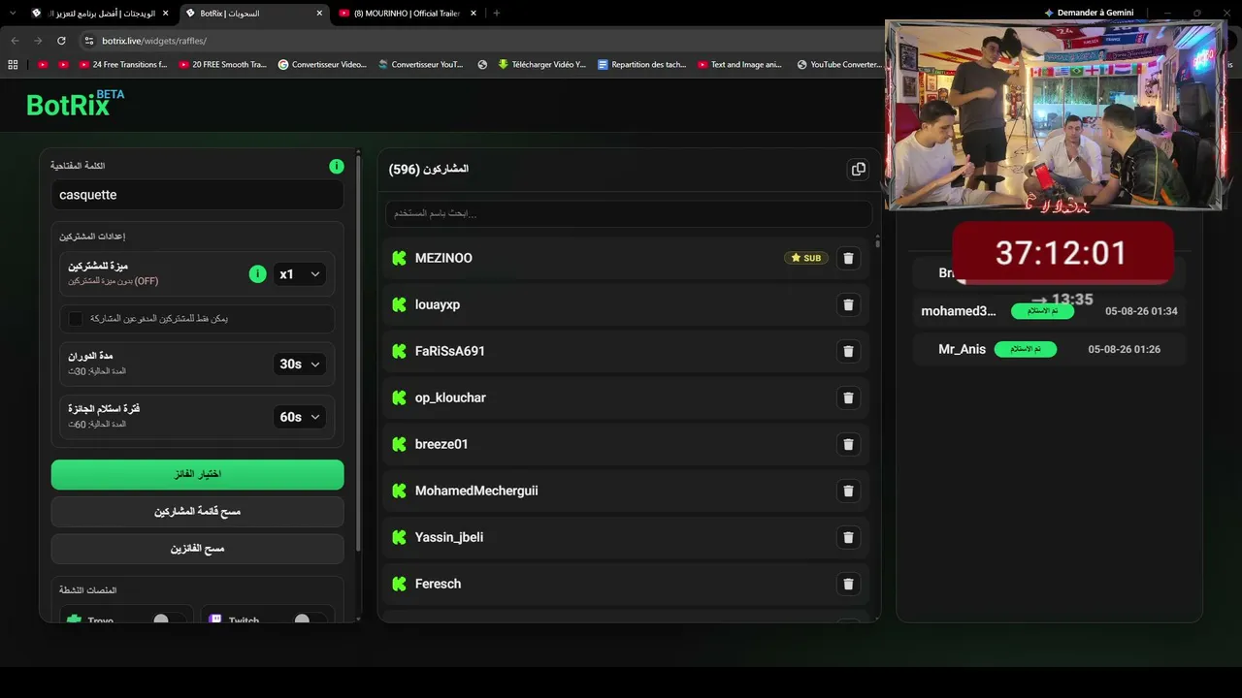Click the Kick icon beside op_klouchar
The image size is (1242, 698).
pos(399,397)
